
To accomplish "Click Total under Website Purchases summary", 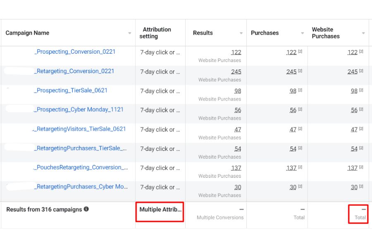I will click(x=360, y=217).
